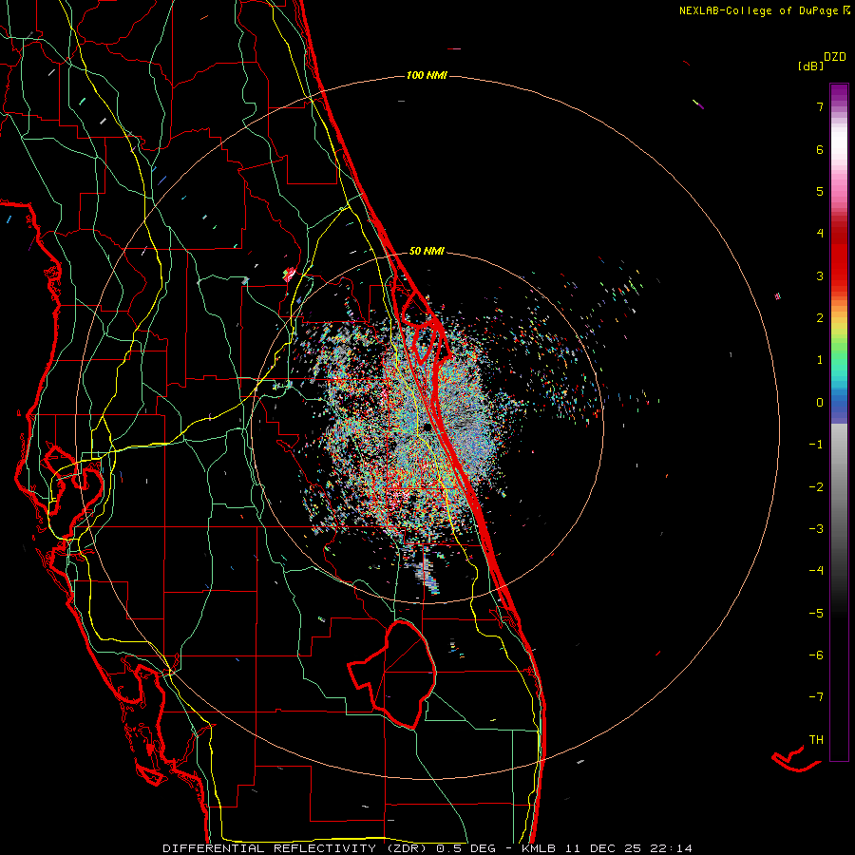Click the 7 value on the ZDR scale
855x855 pixels.
pos(820,106)
